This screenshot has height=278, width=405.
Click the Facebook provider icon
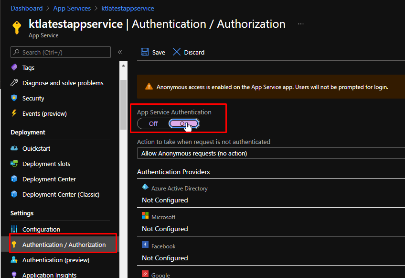(145, 245)
